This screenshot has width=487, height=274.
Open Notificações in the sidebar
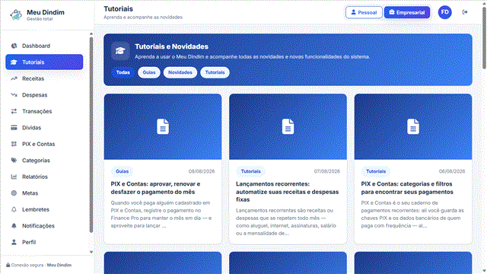pyautogui.click(x=44, y=226)
